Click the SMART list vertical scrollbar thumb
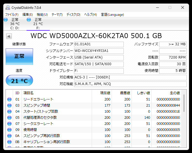 [x=184, y=103]
